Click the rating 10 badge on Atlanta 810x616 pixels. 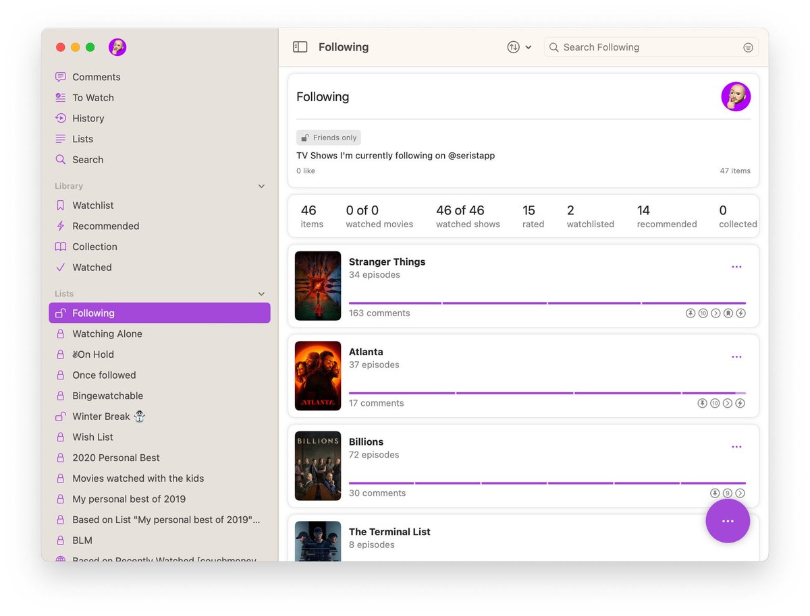click(715, 403)
